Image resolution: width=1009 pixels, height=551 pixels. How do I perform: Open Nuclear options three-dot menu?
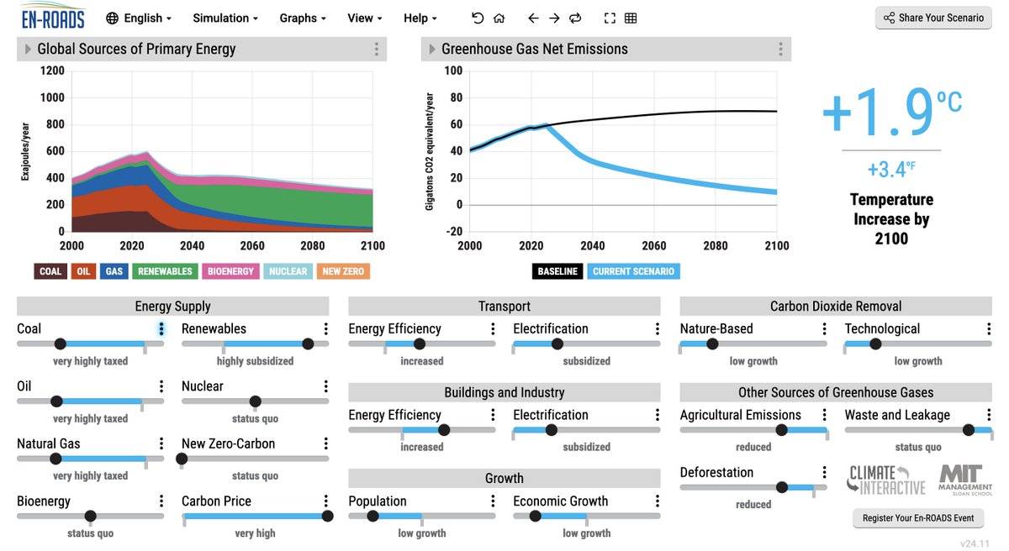(325, 386)
